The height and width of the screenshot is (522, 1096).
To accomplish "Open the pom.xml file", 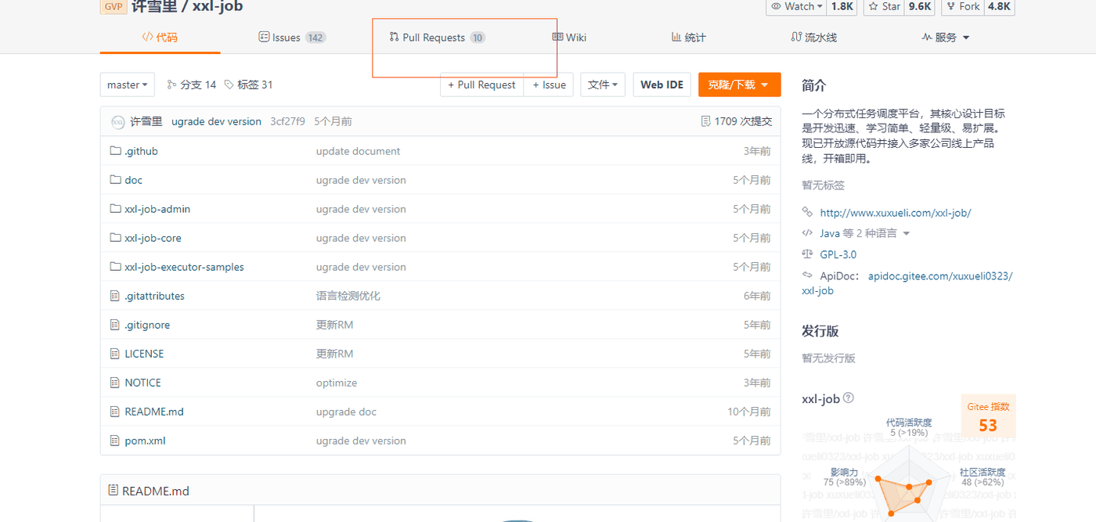I will click(145, 441).
